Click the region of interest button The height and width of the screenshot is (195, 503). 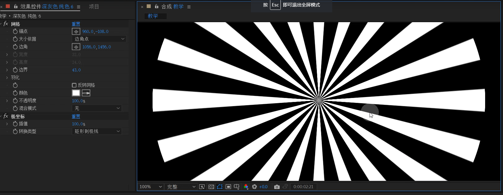[228, 187]
